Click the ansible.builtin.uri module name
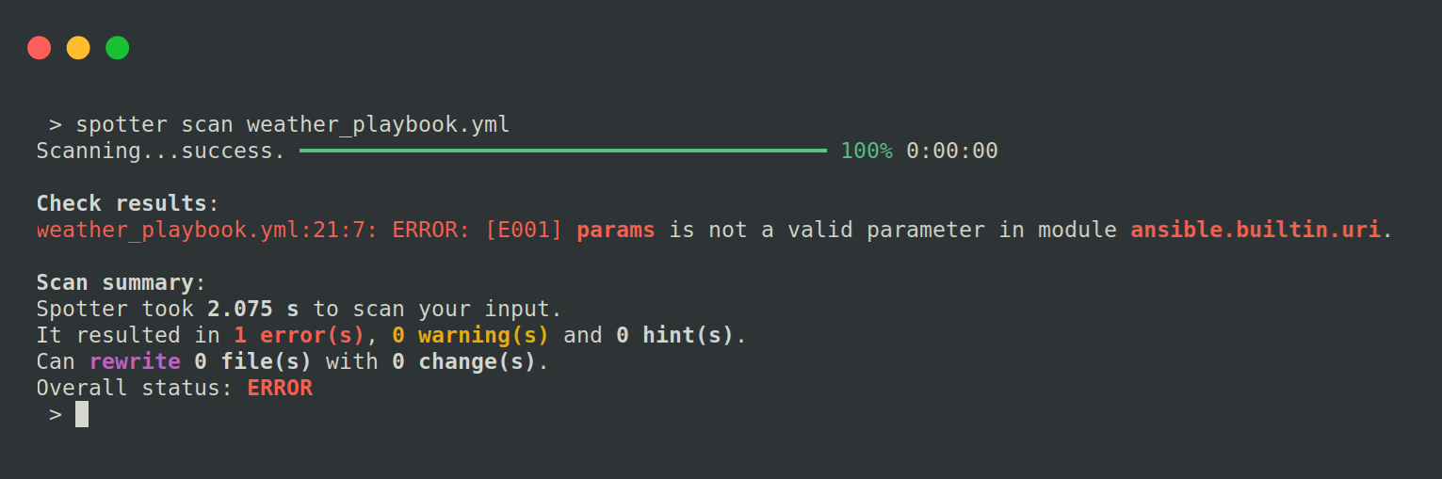 [x=1255, y=230]
